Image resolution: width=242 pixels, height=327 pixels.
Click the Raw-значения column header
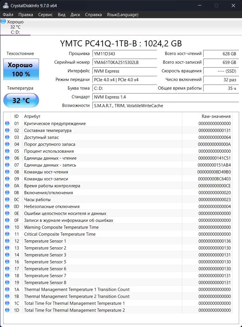click(207, 116)
